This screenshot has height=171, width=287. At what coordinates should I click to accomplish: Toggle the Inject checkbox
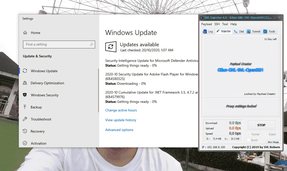(266, 134)
